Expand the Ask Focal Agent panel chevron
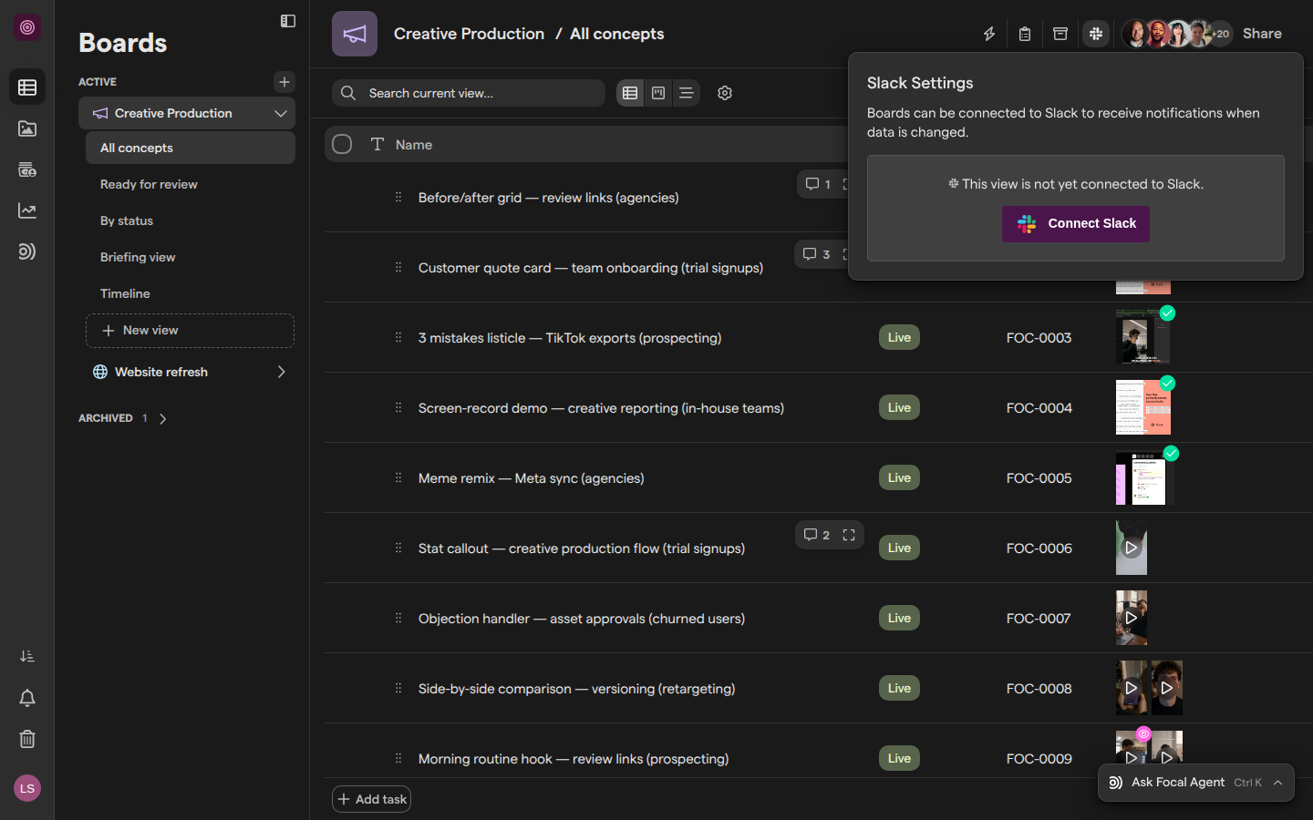 (x=1277, y=783)
